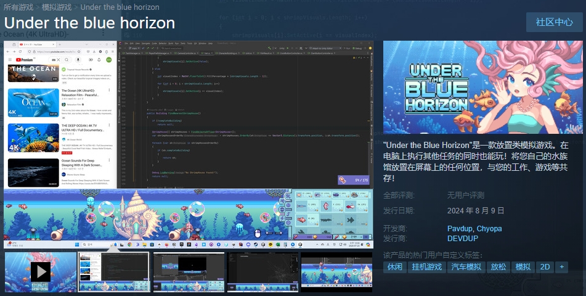Click the Under the blue horizon breadcrumb

tap(120, 7)
